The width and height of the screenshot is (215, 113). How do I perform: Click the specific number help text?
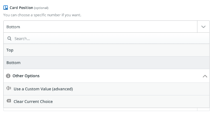point(42,15)
